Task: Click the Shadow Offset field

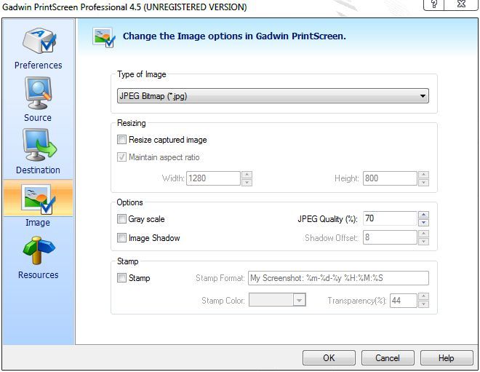Action: [x=390, y=237]
